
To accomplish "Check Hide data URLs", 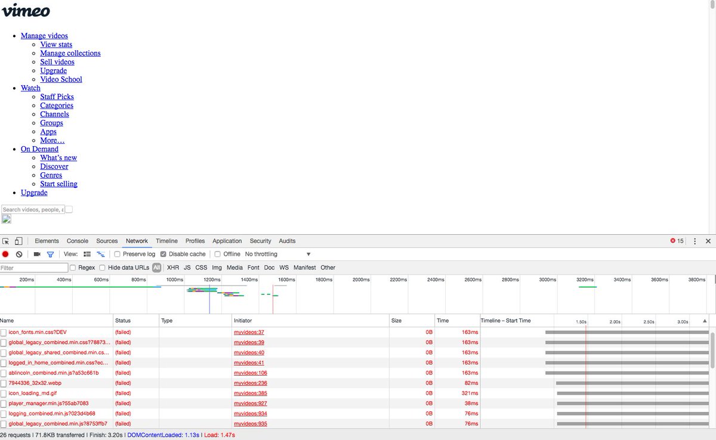I will (102, 268).
